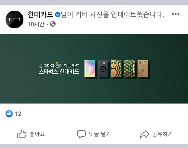The image size is (188, 148).
Task: Click the black Starbucks card image
Action: 103,68
